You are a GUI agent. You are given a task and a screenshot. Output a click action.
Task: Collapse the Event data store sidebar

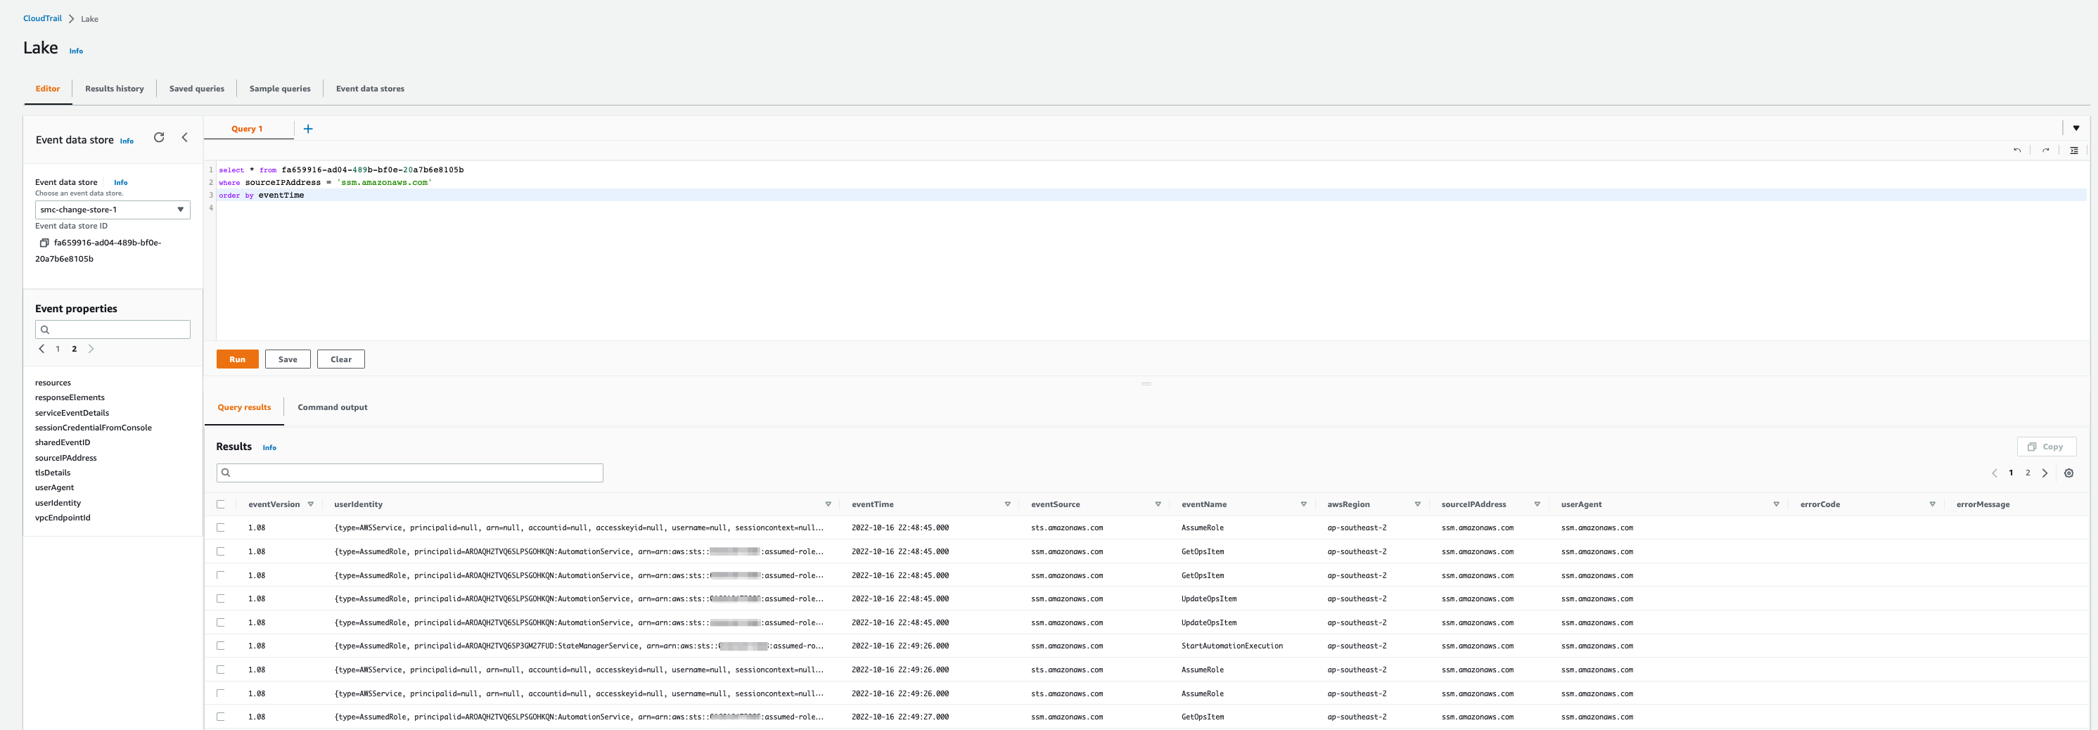tap(185, 138)
